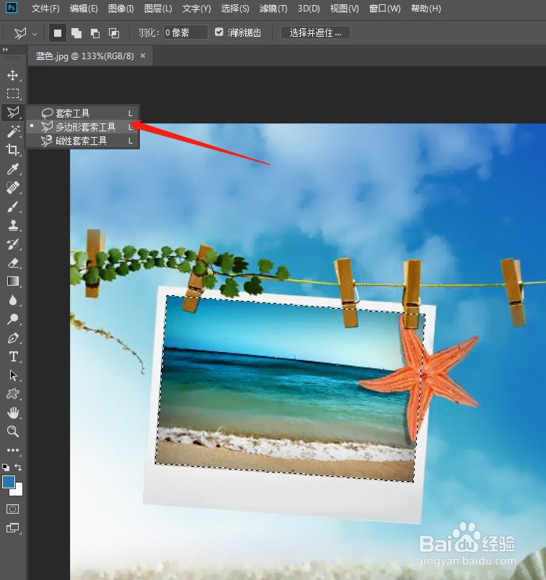Image resolution: width=546 pixels, height=580 pixels.
Task: Choose Subtract from Selection mode
Action: pyautogui.click(x=95, y=33)
